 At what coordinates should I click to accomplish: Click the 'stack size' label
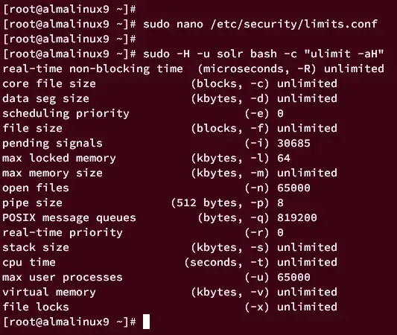tap(36, 247)
